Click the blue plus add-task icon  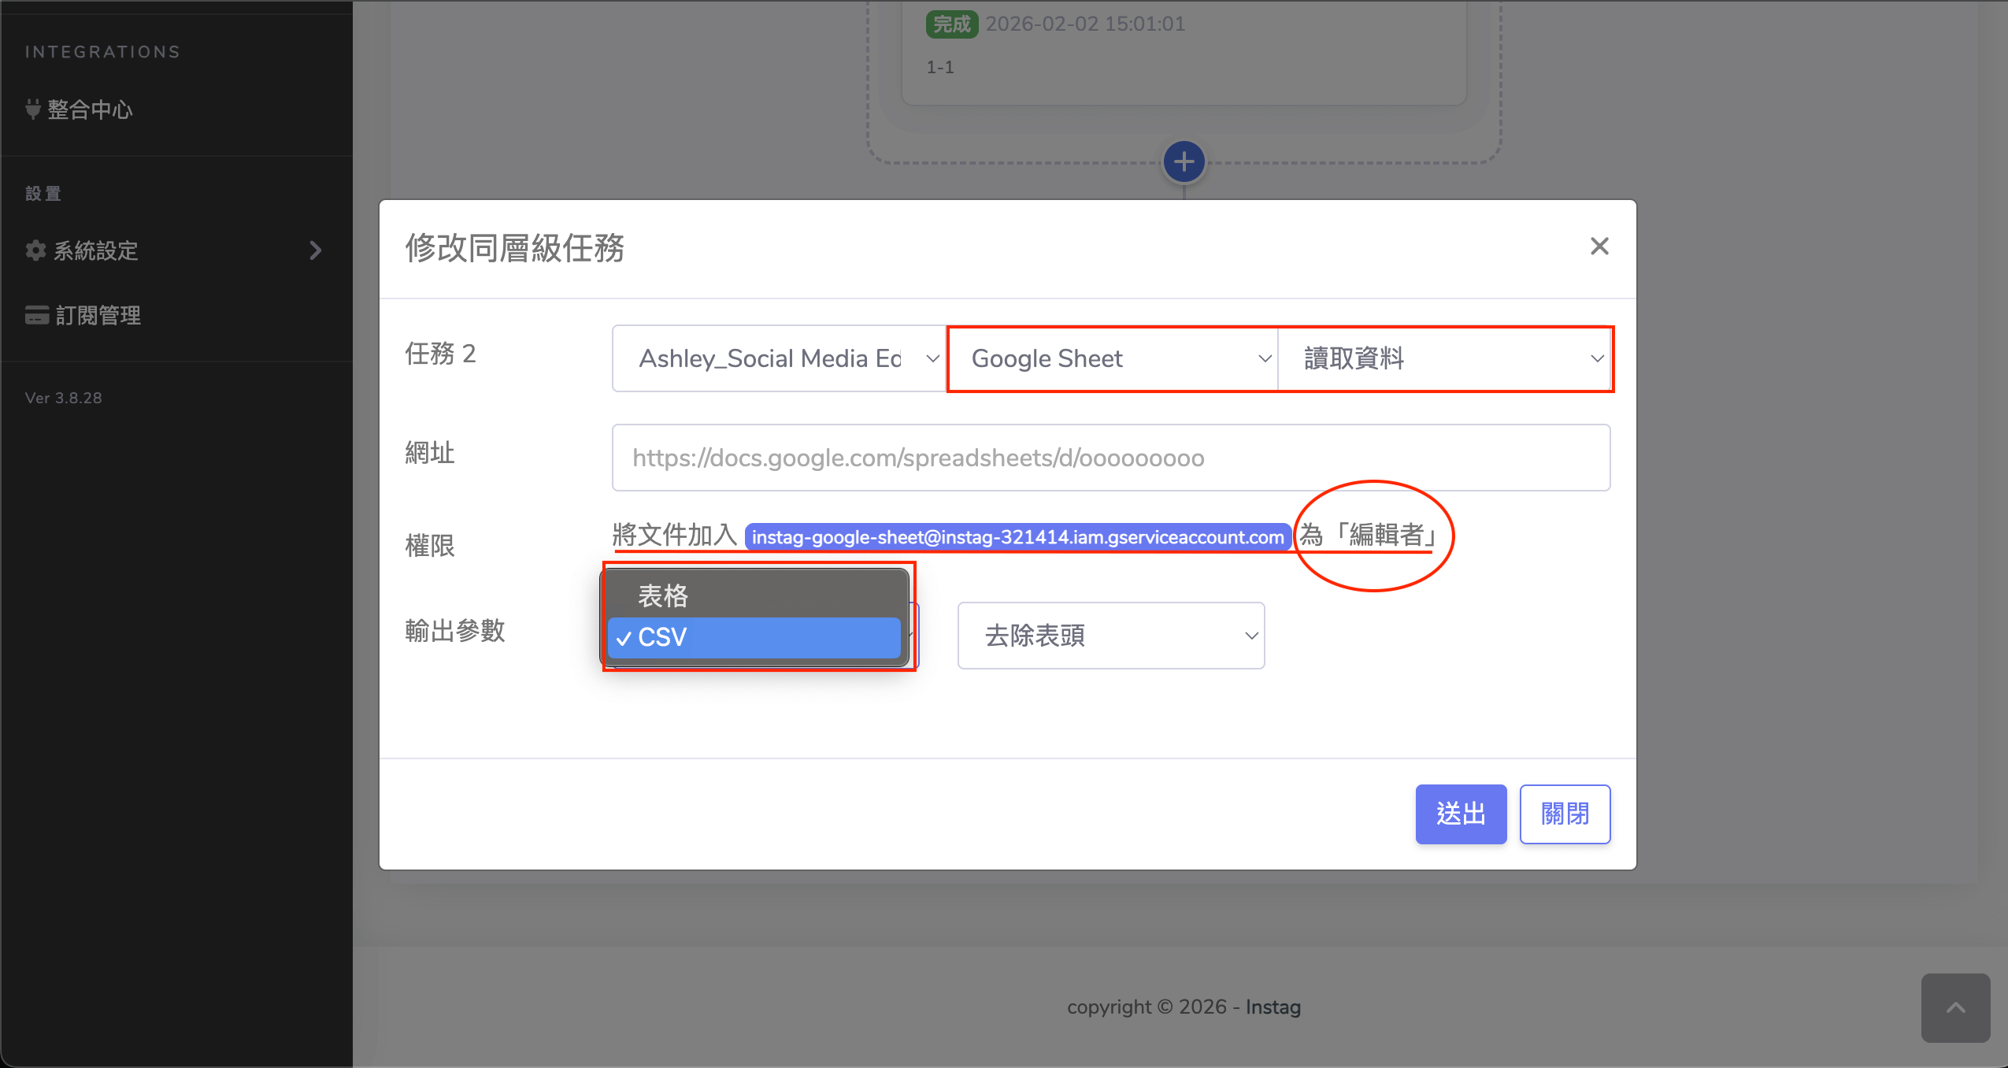coord(1184,162)
